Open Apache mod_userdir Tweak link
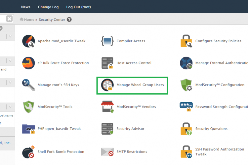 tap(62, 41)
